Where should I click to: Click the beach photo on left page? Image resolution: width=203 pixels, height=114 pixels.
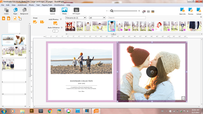[x=81, y=61]
